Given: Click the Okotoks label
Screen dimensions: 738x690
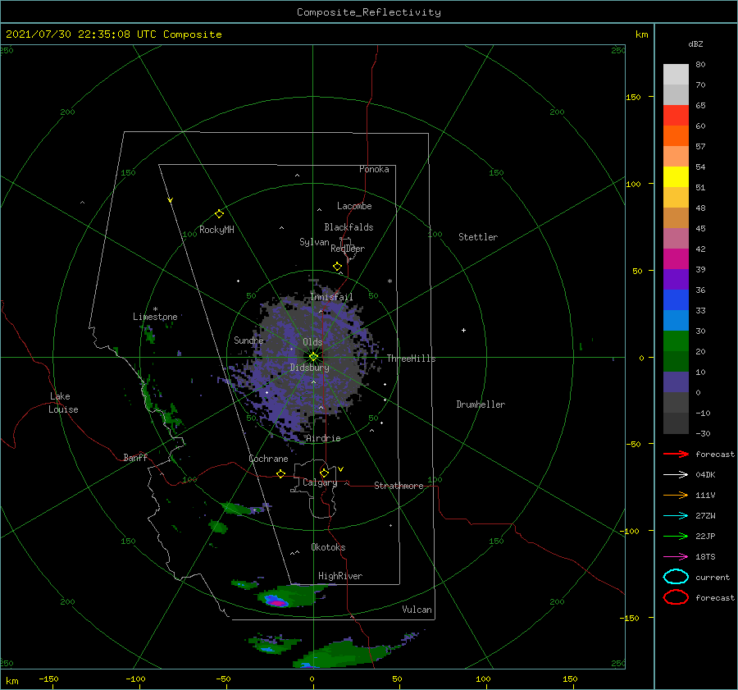Looking at the screenshot, I should (x=328, y=547).
